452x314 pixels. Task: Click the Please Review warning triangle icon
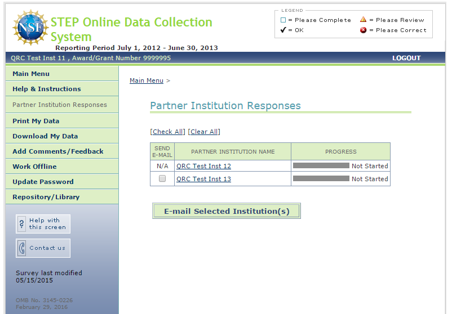363,20
